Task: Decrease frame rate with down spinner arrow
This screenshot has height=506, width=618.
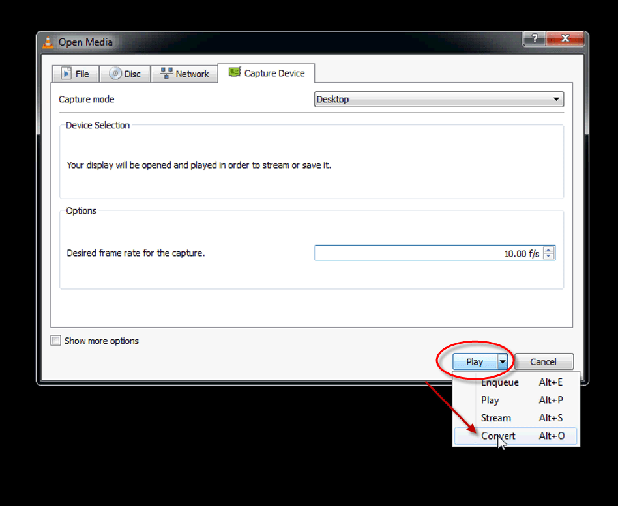Action: 549,257
